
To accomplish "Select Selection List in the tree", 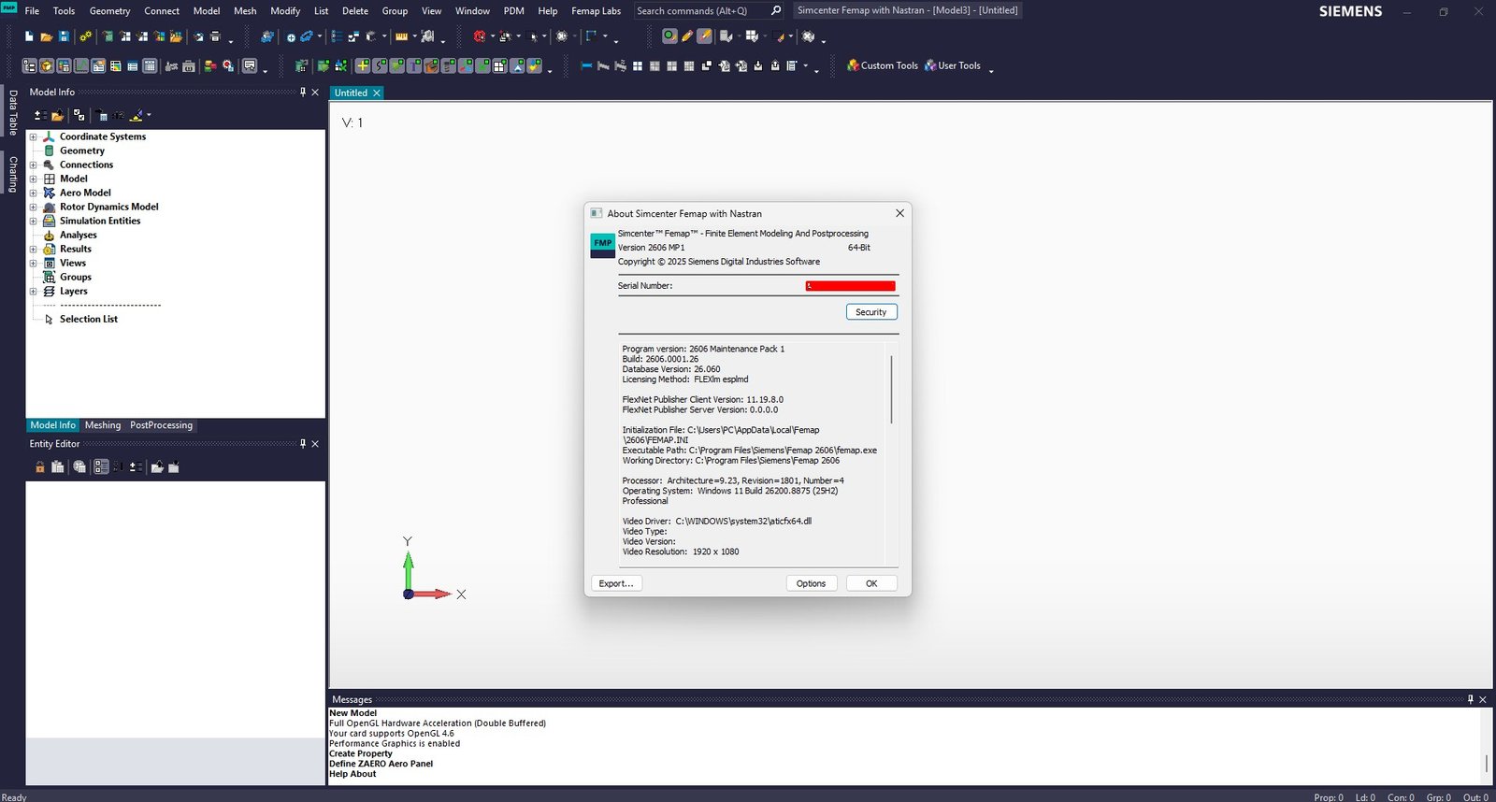I will [x=89, y=319].
